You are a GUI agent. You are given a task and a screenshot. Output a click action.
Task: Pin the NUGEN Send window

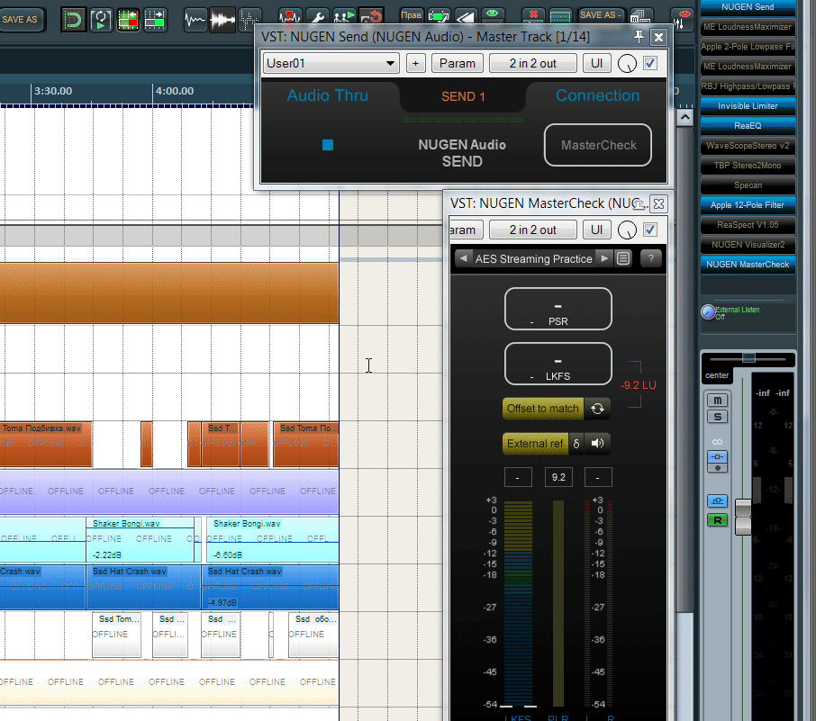tap(639, 36)
